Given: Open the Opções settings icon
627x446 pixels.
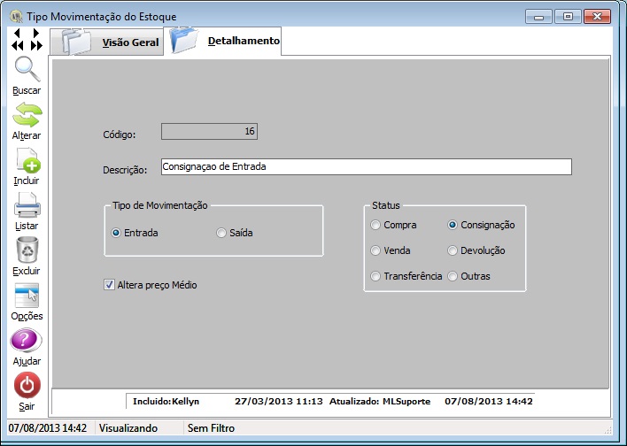Looking at the screenshot, I should (27, 296).
